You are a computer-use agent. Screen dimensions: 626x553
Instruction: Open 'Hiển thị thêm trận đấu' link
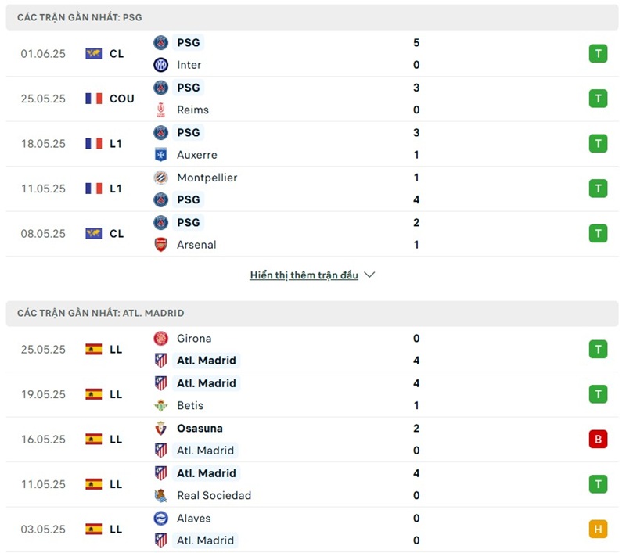(x=304, y=275)
